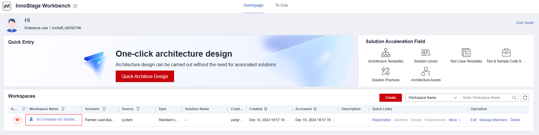
Task: Click the 'Standard s...' type cell
Action: [x=169, y=120]
